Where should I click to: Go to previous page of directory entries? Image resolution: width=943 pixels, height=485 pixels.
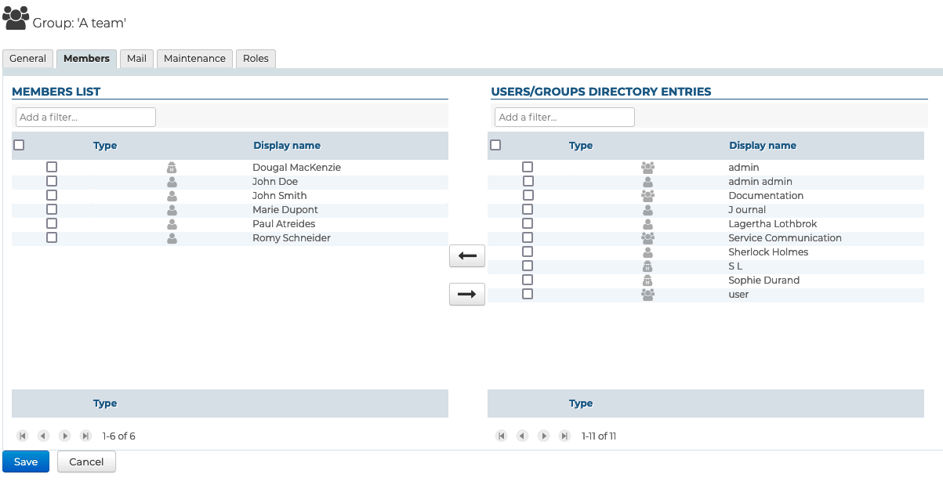click(x=522, y=436)
